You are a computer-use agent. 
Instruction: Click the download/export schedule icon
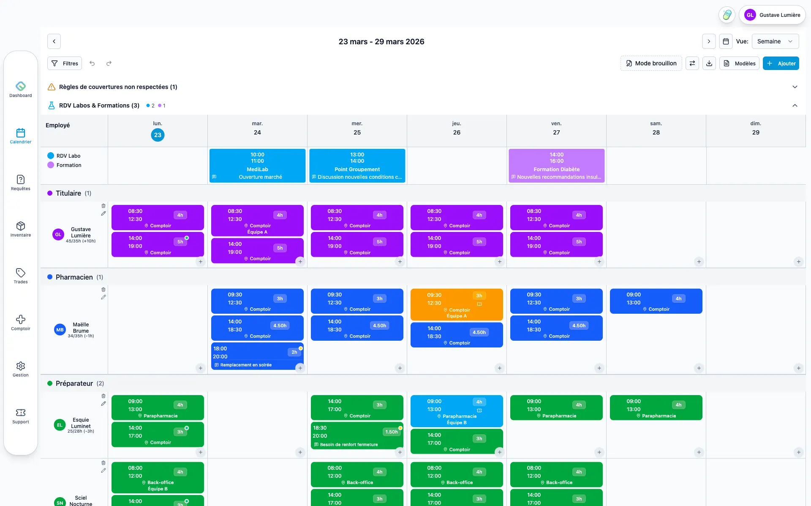709,63
